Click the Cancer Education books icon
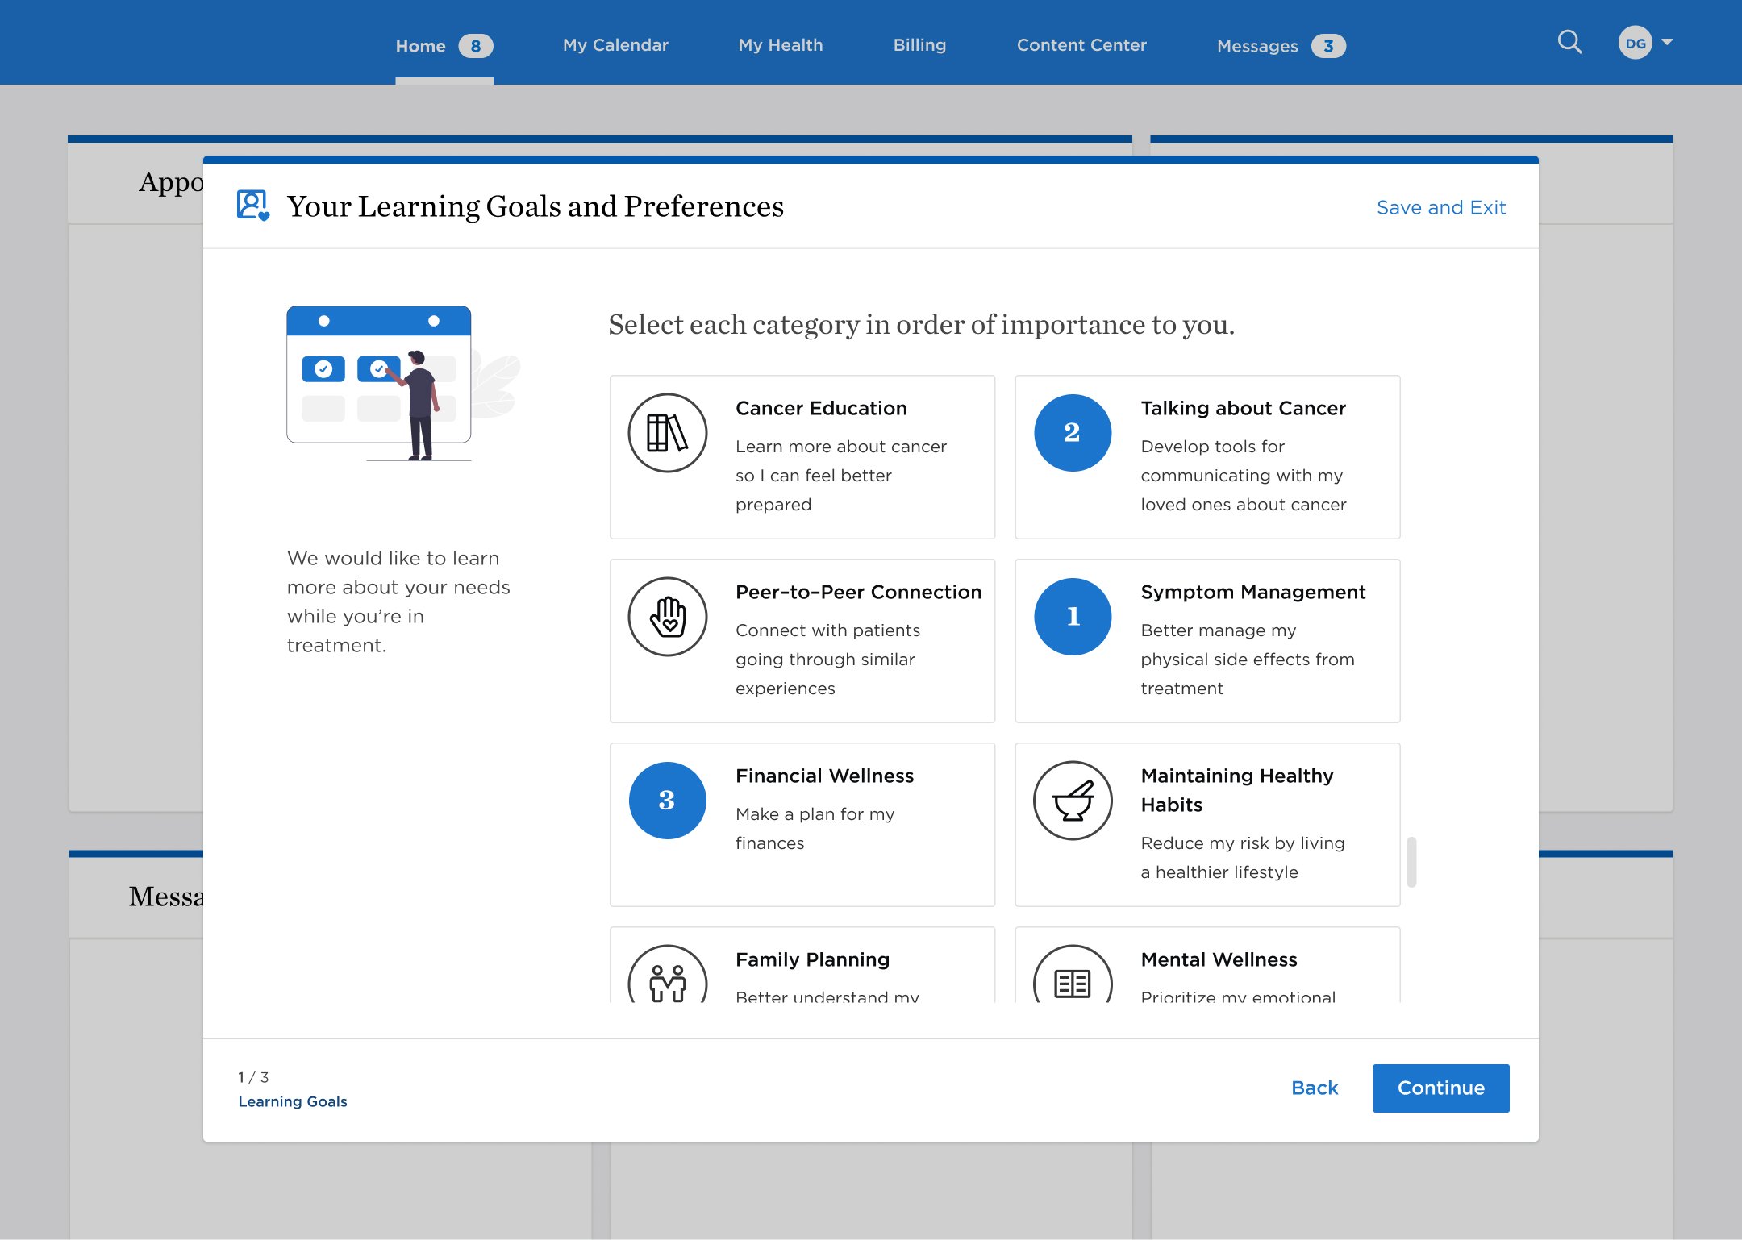The image size is (1742, 1240). 668,433
